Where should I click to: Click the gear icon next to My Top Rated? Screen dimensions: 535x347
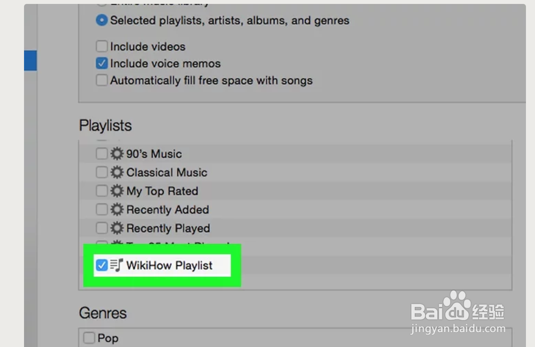pyautogui.click(x=117, y=191)
